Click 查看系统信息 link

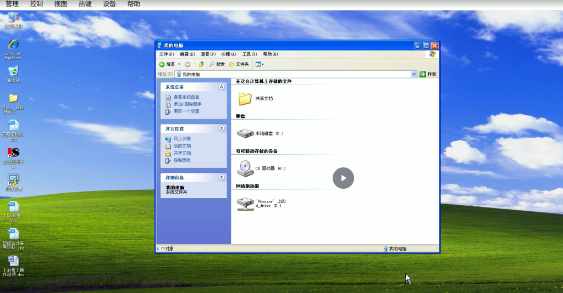click(186, 97)
